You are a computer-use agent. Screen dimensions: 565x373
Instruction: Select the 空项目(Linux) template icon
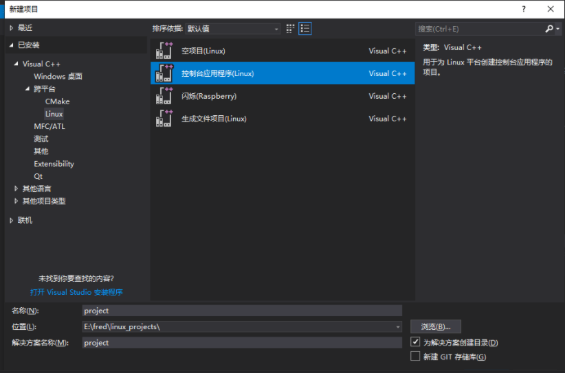pyautogui.click(x=164, y=51)
